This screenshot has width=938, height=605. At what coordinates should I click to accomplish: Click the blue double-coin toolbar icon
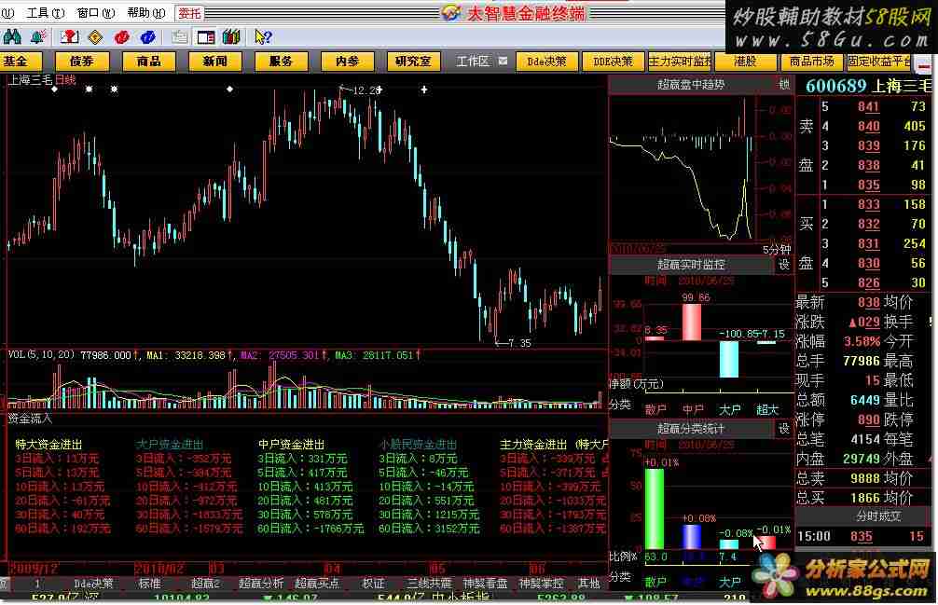pos(147,37)
